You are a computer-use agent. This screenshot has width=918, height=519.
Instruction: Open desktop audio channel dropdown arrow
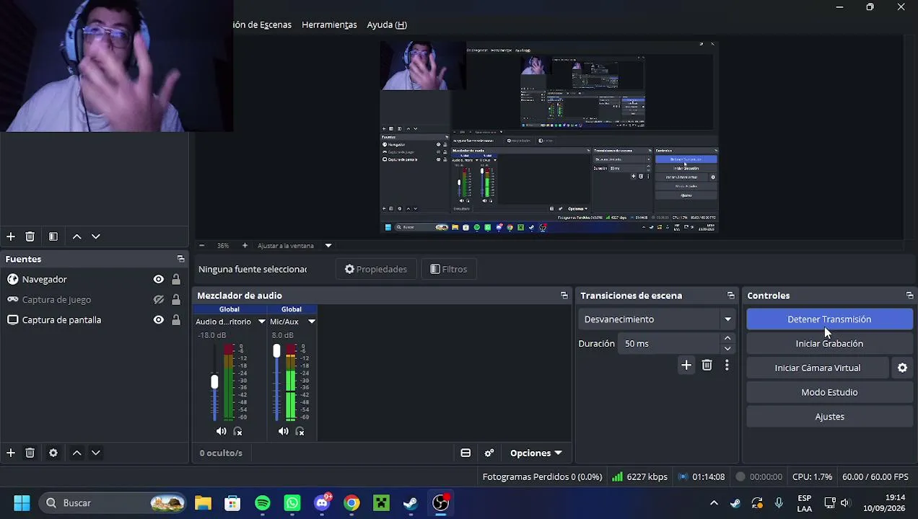[x=261, y=321]
